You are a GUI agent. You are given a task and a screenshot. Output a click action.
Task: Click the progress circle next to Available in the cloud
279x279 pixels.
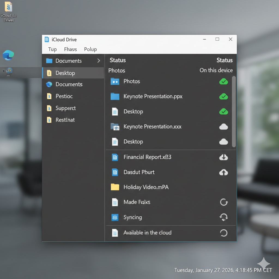coord(223,233)
